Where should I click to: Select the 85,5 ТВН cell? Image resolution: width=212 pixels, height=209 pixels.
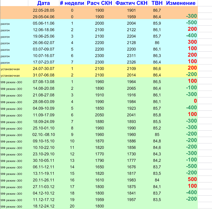pyautogui.click(x=157, y=122)
